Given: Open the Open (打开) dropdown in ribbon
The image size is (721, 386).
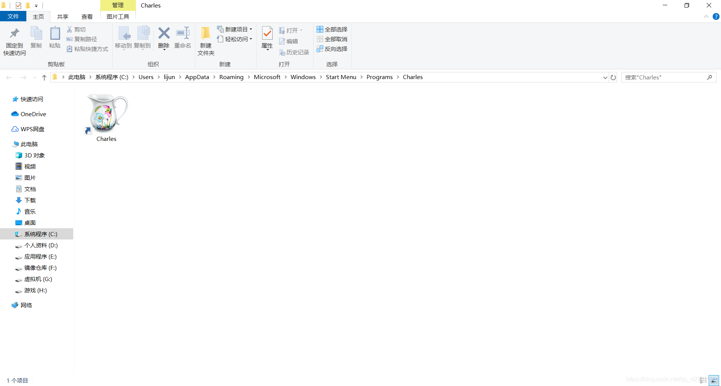Looking at the screenshot, I should pos(291,30).
